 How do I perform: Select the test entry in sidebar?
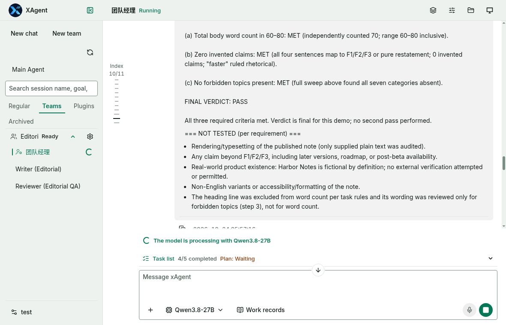[x=26, y=312]
